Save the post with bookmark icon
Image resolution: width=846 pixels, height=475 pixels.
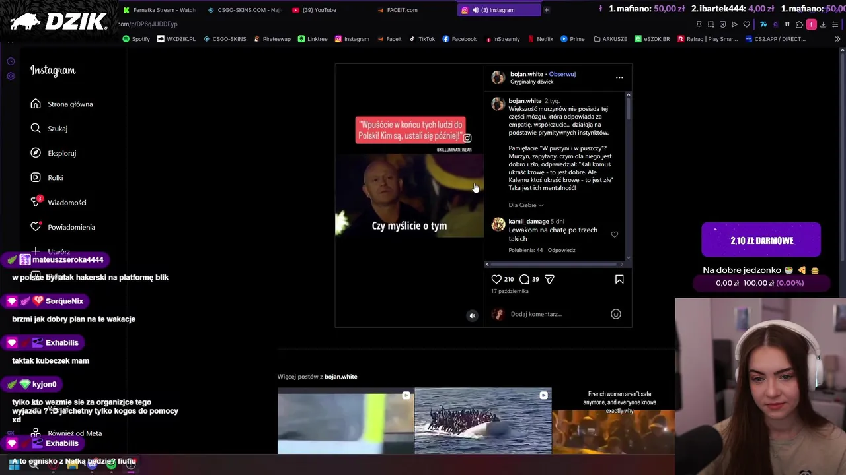tap(619, 279)
